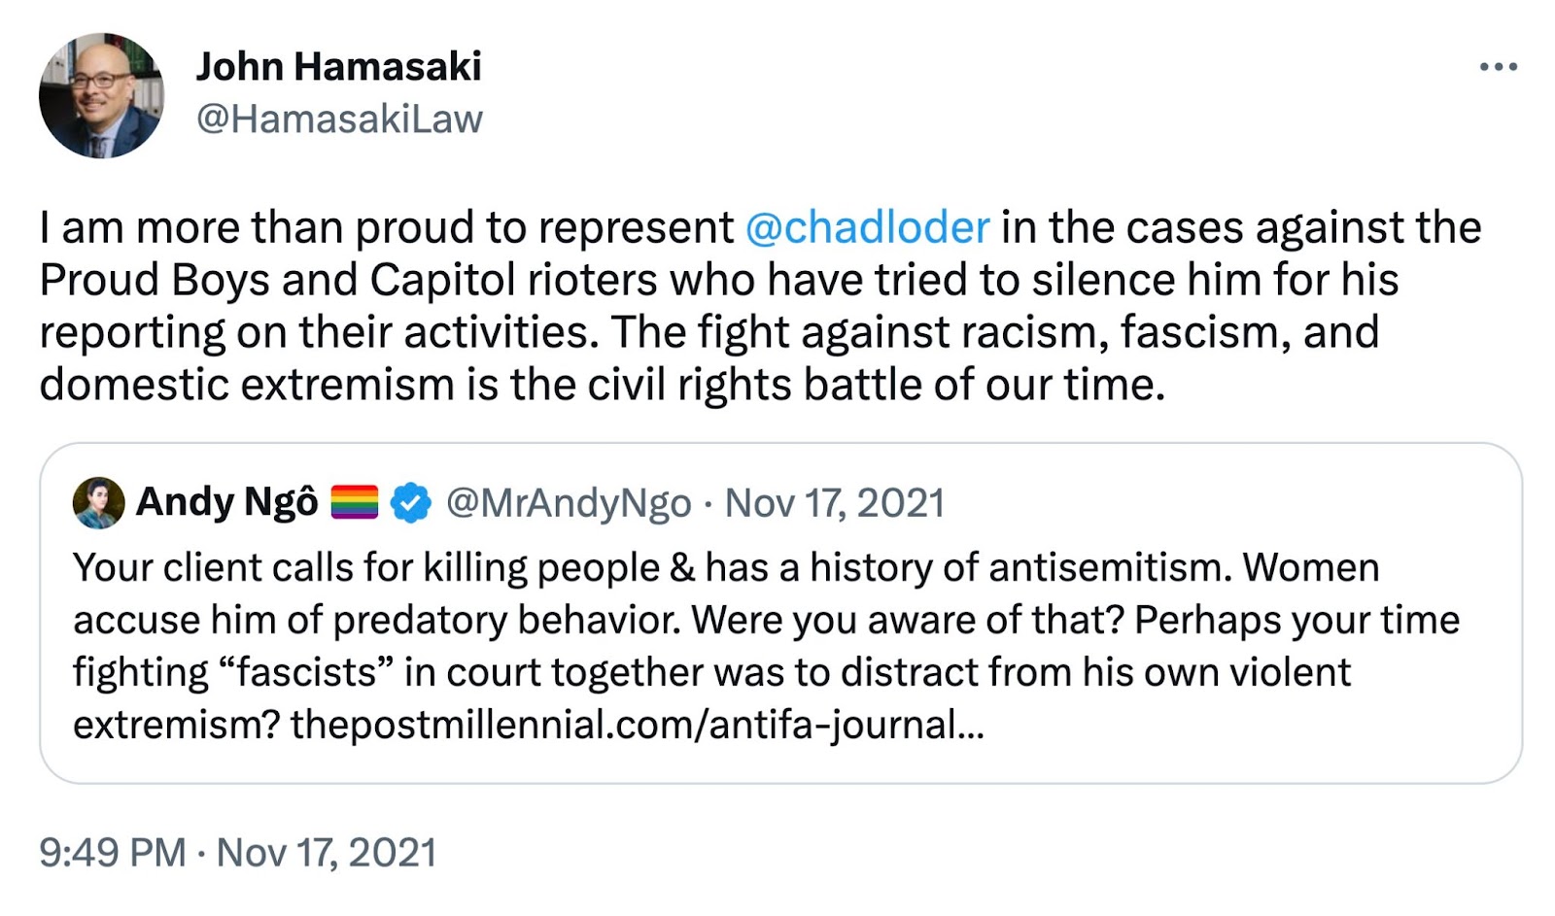This screenshot has width=1555, height=916.
Task: Open the @MrAndyNgo handle
Action: (569, 503)
